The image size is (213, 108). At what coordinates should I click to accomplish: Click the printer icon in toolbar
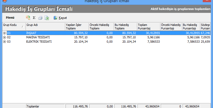click(40, 18)
